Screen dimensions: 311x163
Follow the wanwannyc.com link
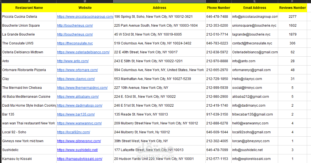pos(79,124)
